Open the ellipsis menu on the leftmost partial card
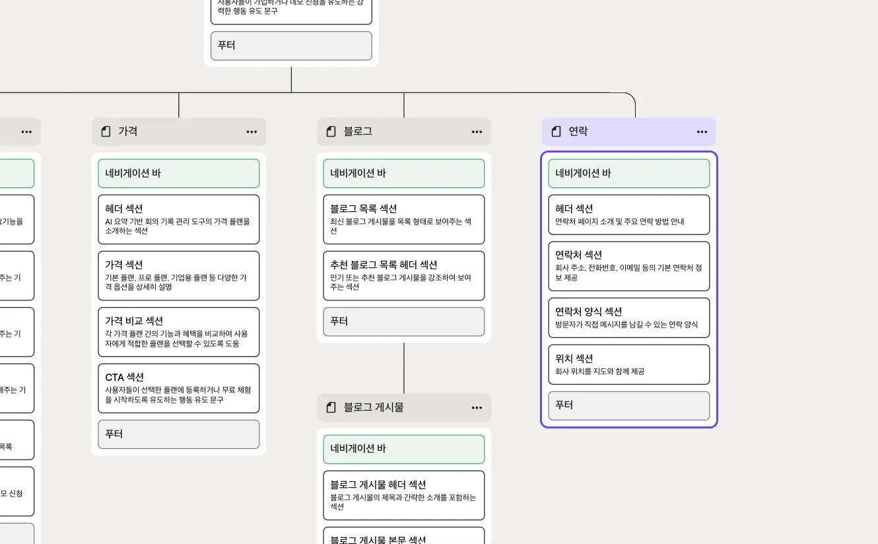This screenshot has width=878, height=544. tap(26, 131)
